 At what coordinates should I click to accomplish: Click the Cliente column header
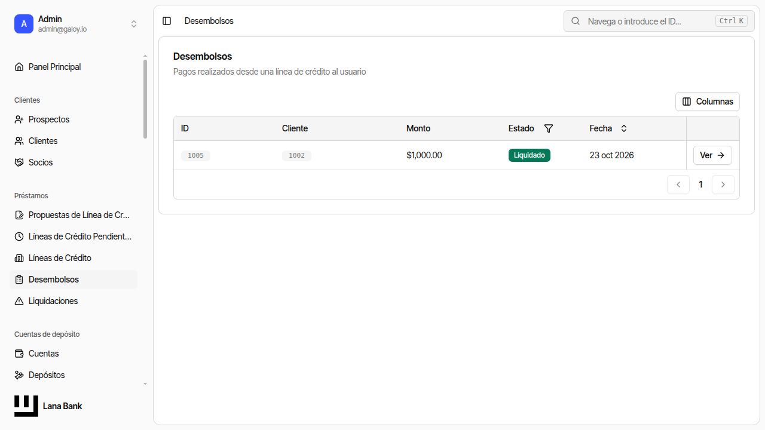tap(295, 128)
